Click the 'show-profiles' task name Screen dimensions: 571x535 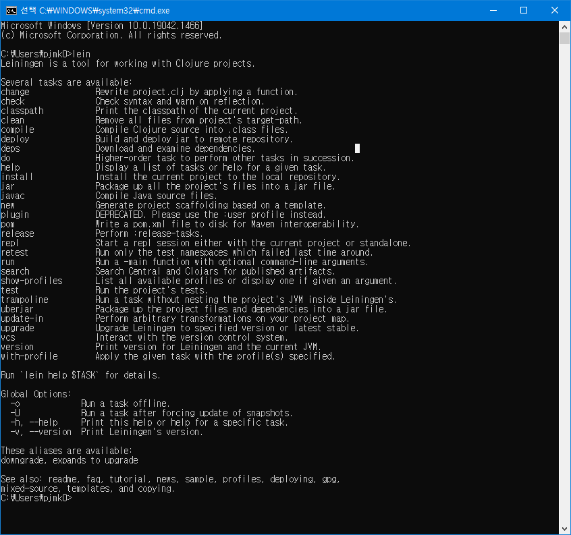coord(32,281)
